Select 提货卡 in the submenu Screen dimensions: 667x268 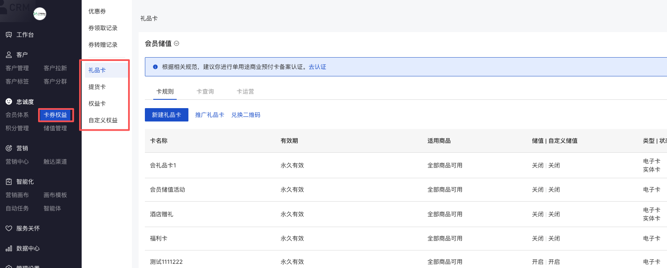coord(97,87)
